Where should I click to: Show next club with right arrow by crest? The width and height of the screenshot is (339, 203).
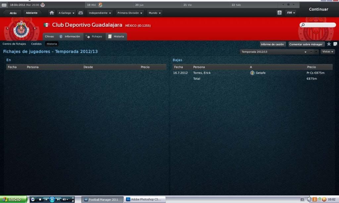point(35,28)
